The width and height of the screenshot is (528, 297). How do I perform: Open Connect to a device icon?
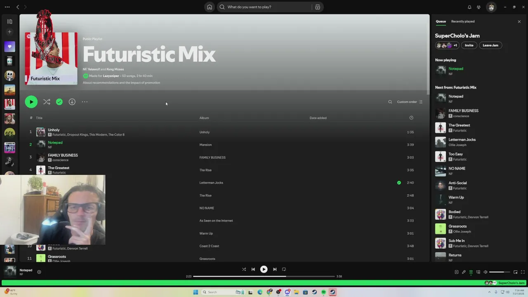pos(478,272)
